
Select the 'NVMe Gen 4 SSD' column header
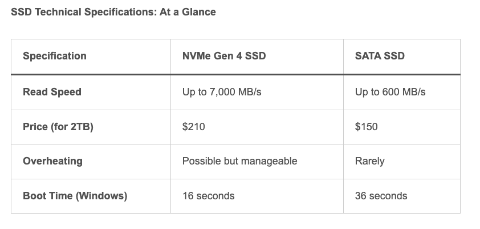(x=224, y=56)
